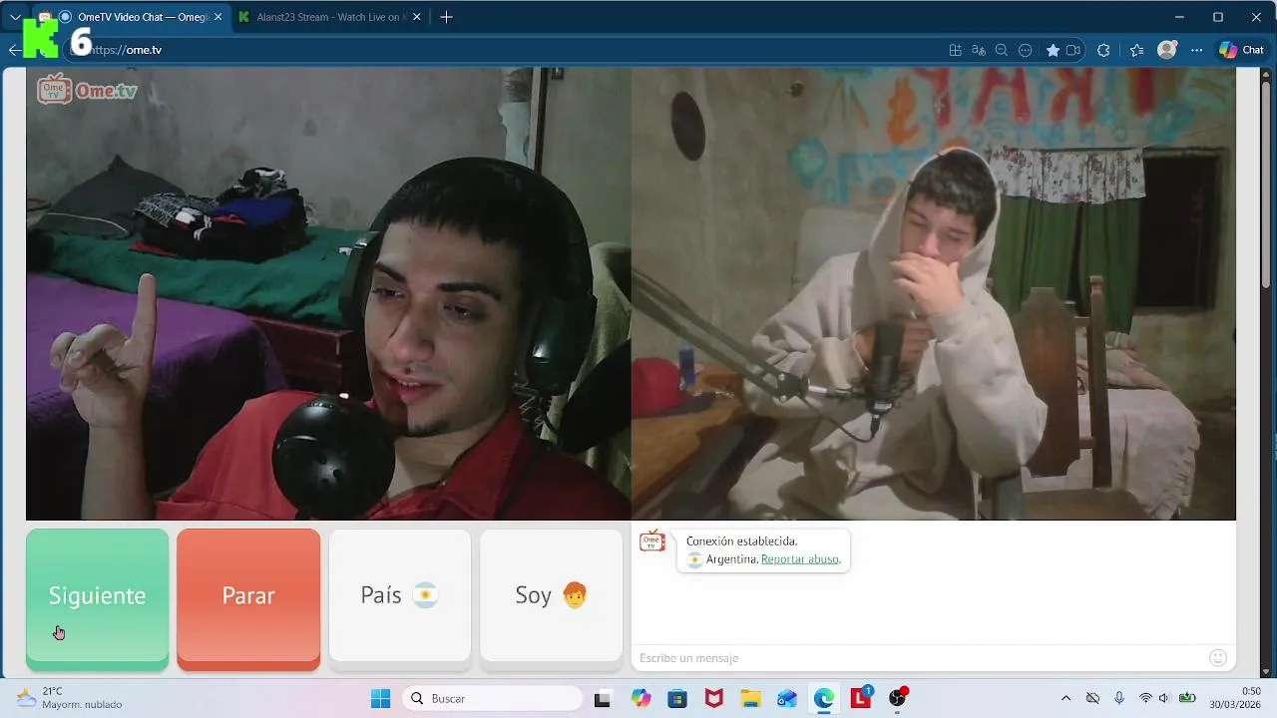Open the Edge Settings and more menu
Image resolution: width=1277 pixels, height=718 pixels.
pyautogui.click(x=1196, y=50)
